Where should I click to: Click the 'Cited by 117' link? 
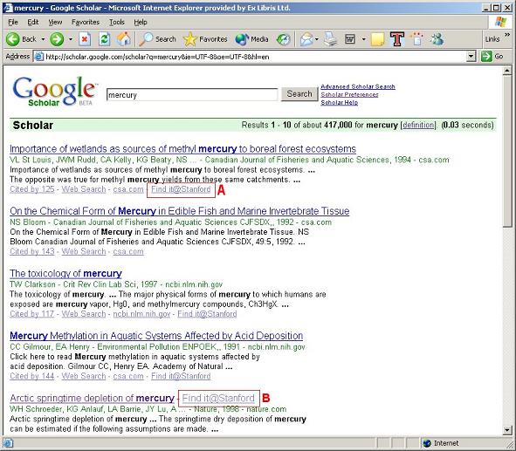(32, 314)
